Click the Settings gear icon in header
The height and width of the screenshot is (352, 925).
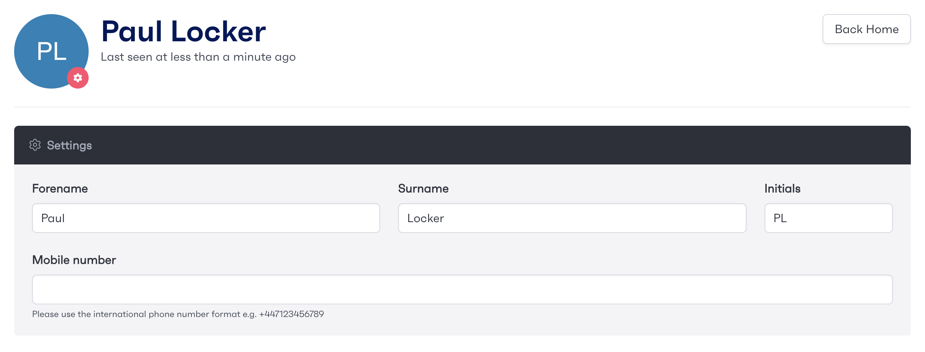35,145
